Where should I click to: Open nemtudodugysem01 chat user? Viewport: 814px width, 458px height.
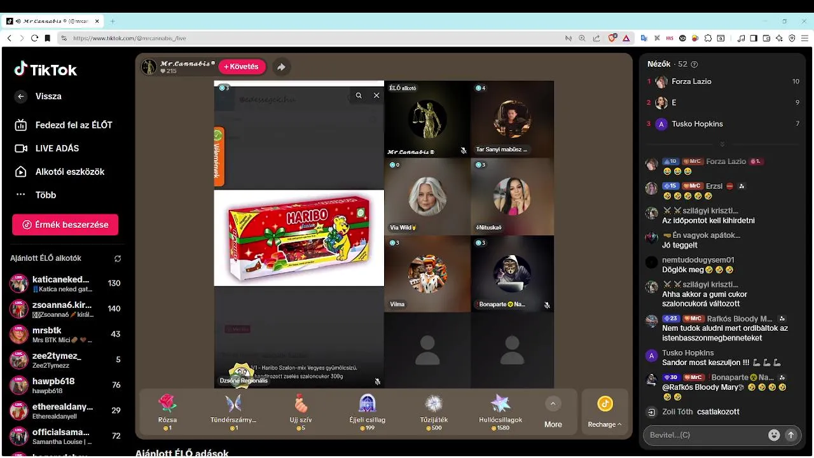(698, 260)
